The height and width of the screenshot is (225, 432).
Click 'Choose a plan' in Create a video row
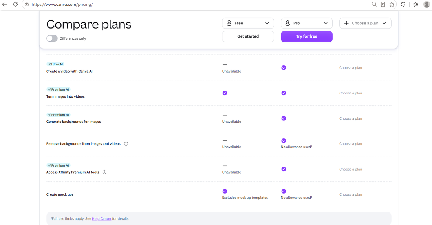[351, 68]
